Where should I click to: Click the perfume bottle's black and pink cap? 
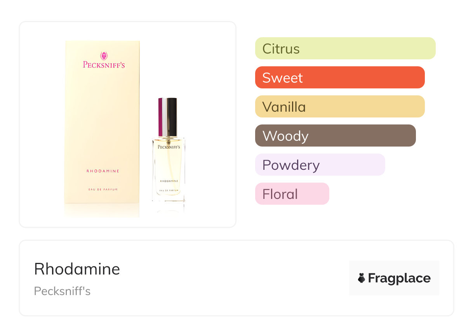[168, 116]
